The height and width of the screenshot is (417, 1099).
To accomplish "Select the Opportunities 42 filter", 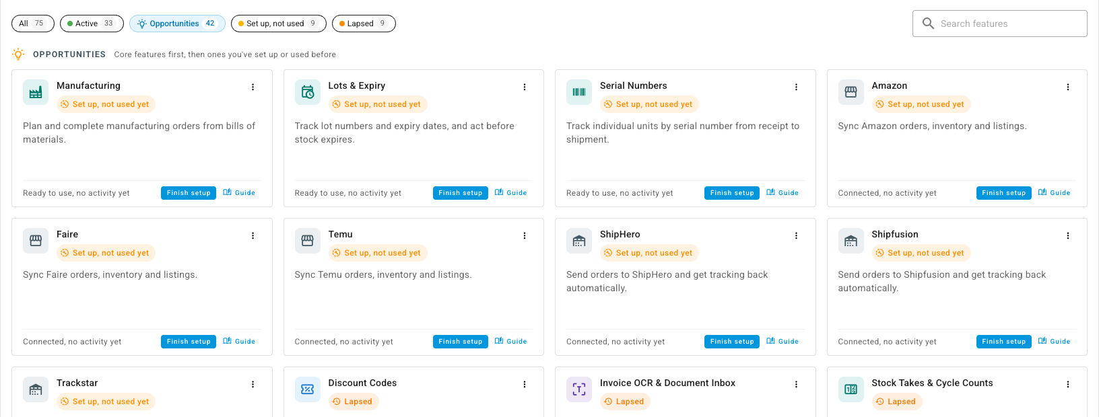I will [177, 24].
